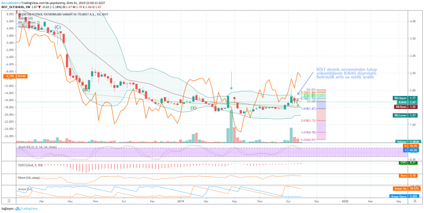The width and height of the screenshot is (424, 213).
Task: Click the Mom 0.18 value label
Action: 408,176
